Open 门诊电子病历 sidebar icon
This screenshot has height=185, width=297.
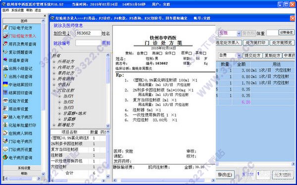click(5, 141)
